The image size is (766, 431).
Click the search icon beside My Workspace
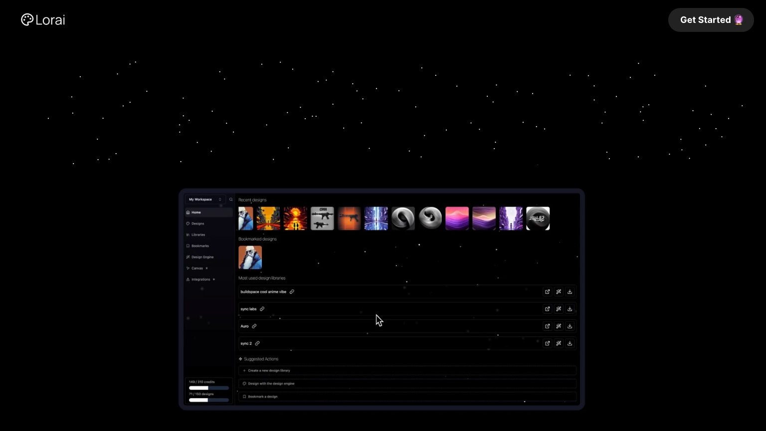pos(231,200)
